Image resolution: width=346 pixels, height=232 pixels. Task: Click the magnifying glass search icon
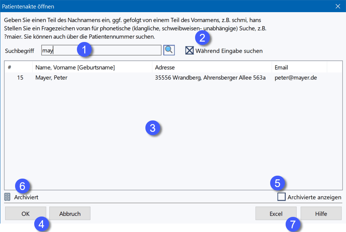click(169, 50)
